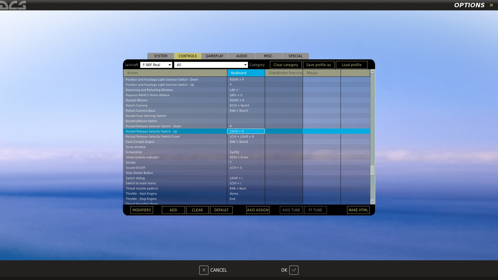Image resolution: width=498 pixels, height=280 pixels.
Task: Click the FF TUNE button
Action: (315, 210)
